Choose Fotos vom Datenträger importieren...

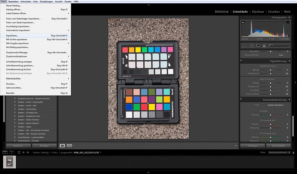35,19
